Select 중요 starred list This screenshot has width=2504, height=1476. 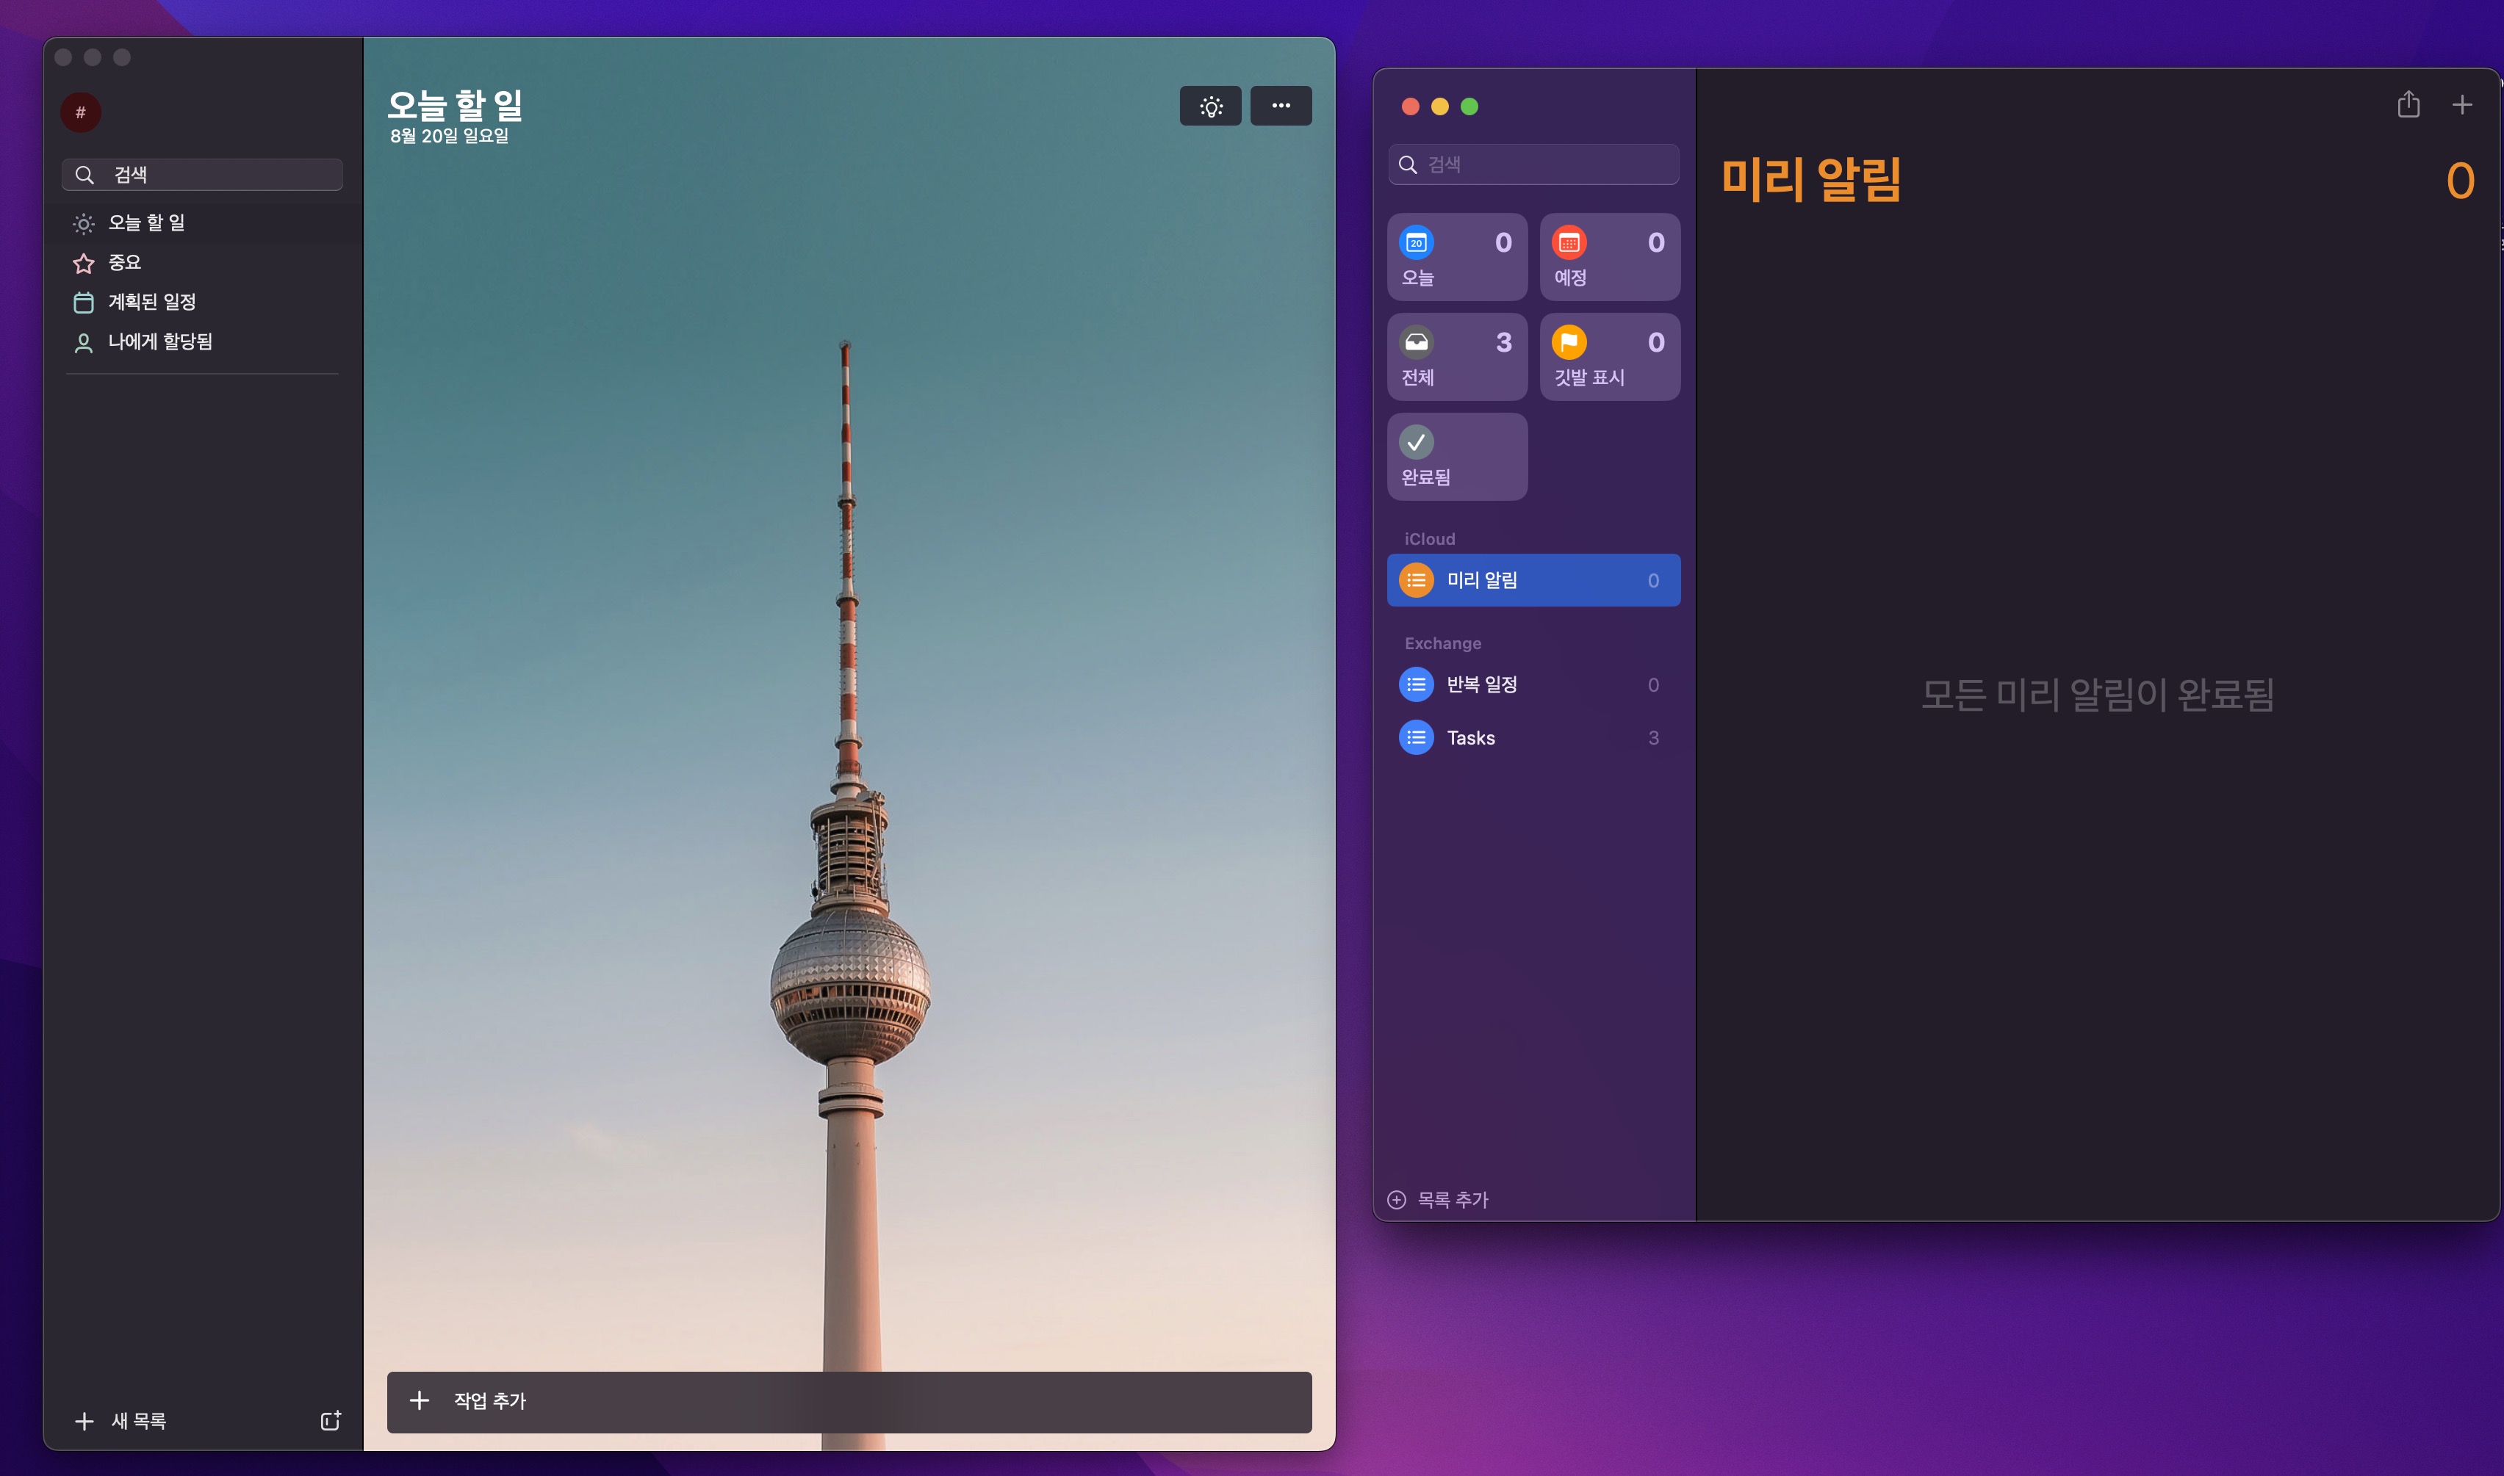pos(124,263)
